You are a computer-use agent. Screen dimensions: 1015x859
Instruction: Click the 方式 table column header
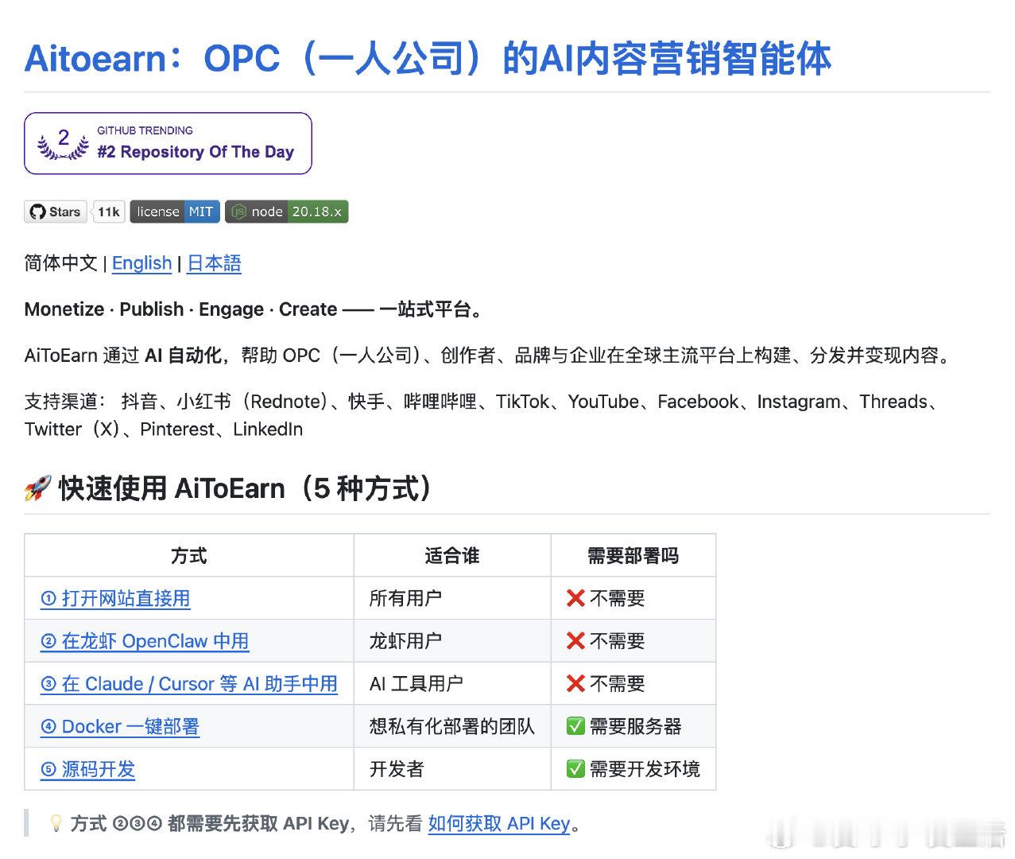tap(189, 556)
